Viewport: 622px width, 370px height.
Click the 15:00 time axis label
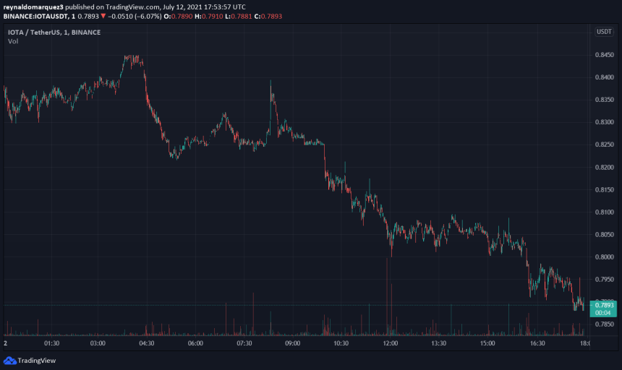487,343
